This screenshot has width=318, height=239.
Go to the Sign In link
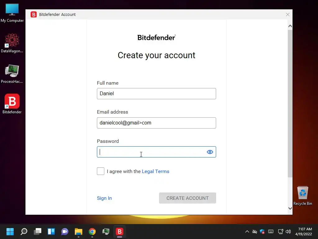104,198
